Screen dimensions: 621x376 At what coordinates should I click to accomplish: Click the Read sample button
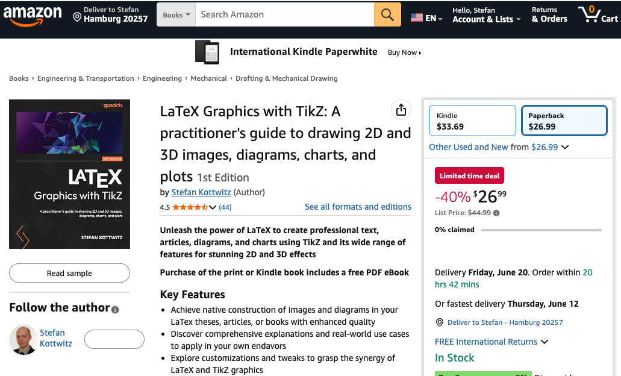(69, 273)
